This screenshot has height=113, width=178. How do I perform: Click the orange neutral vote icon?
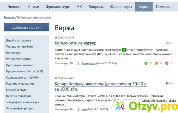click(157, 64)
